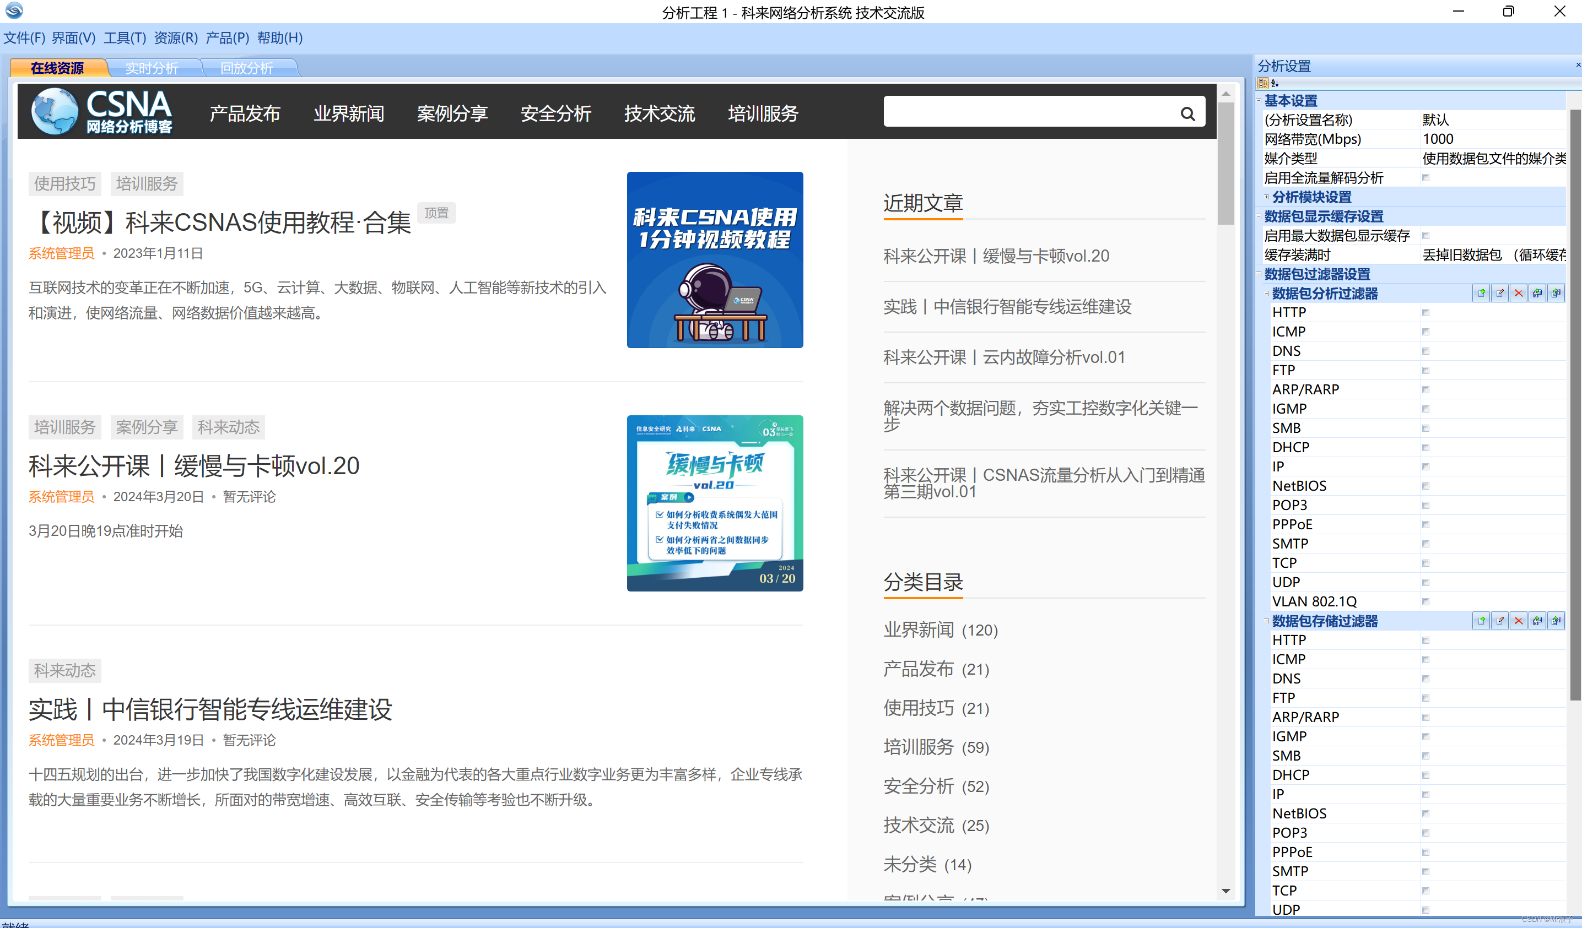
Task: Switch to categorized view in analysis settings
Action: (x=1262, y=83)
